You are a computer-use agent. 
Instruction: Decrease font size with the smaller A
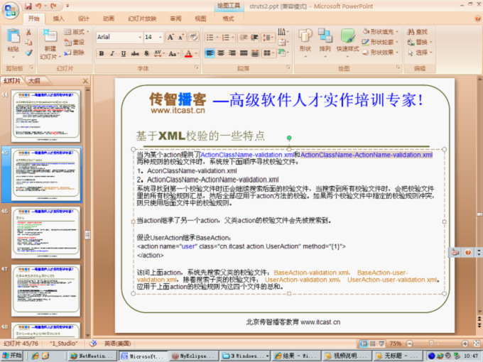(x=181, y=37)
